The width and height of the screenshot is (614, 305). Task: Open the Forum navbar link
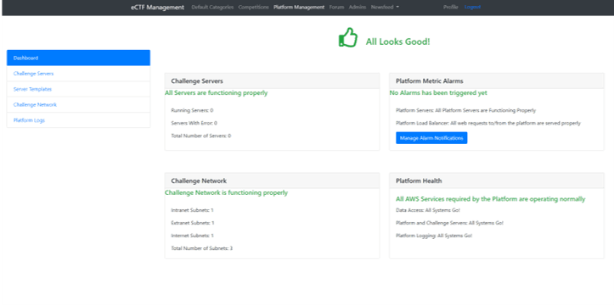(x=336, y=7)
